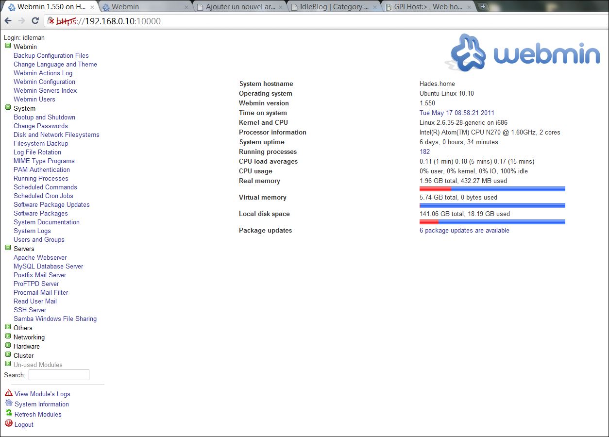Click the View Module's Logs warning icon
This screenshot has width=609, height=437.
click(x=8, y=393)
